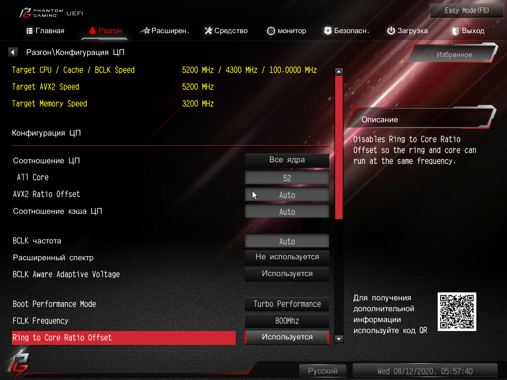Click the door icon of Выход tab
This screenshot has width=507, height=380.
(456, 31)
